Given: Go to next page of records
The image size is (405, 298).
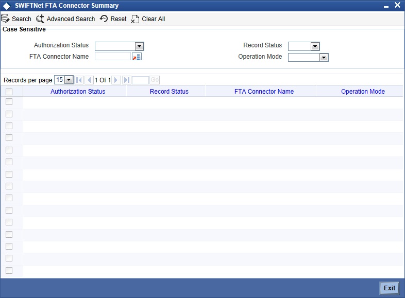Looking at the screenshot, I should (x=116, y=80).
